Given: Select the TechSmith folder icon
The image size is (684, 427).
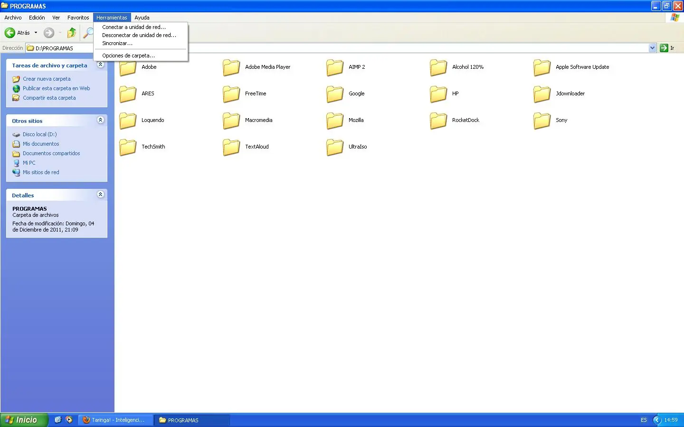Looking at the screenshot, I should coord(128,148).
